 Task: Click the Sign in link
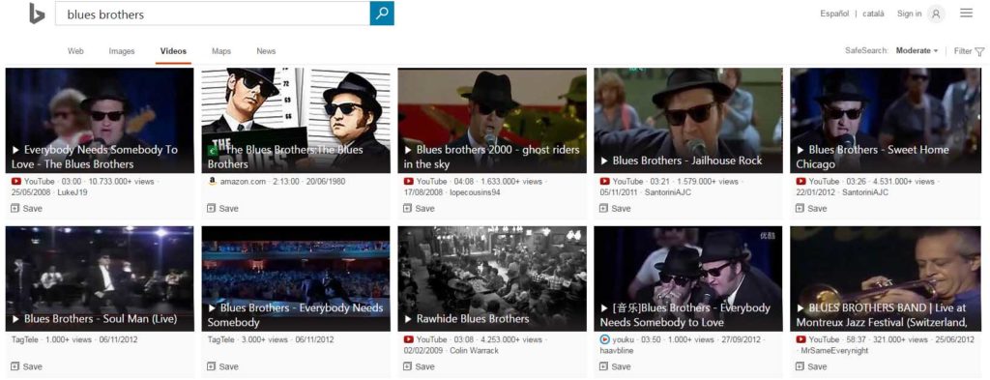pyautogui.click(x=909, y=14)
